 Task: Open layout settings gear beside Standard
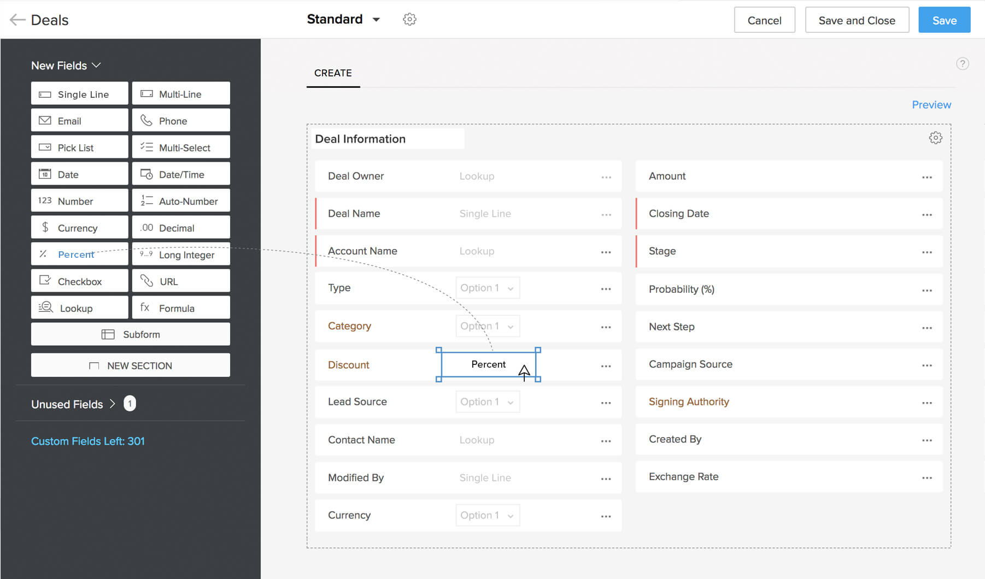pyautogui.click(x=409, y=19)
